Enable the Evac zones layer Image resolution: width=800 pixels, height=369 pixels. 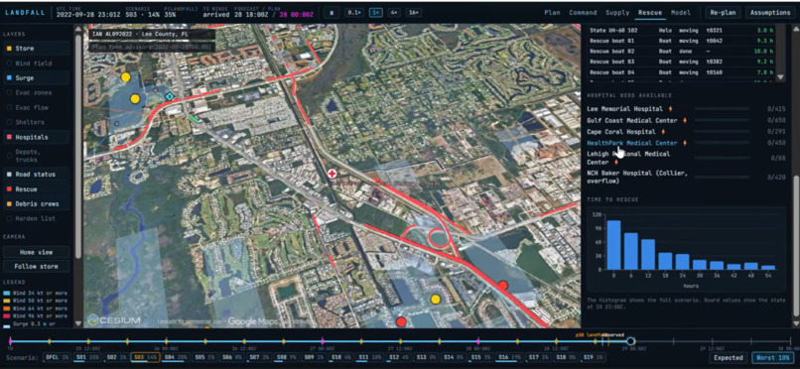pyautogui.click(x=36, y=93)
